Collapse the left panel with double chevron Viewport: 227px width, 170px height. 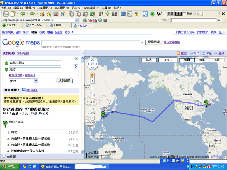tap(82, 53)
